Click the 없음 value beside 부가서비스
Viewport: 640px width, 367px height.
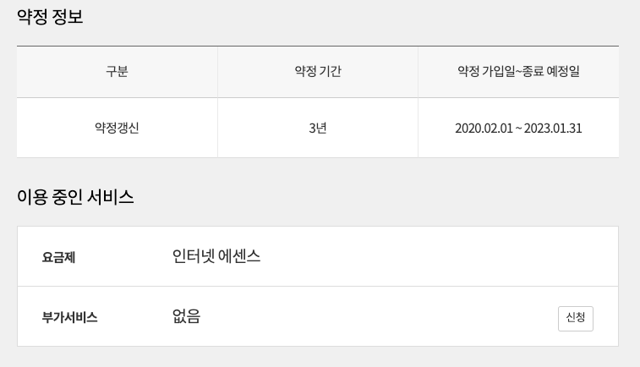pos(186,317)
